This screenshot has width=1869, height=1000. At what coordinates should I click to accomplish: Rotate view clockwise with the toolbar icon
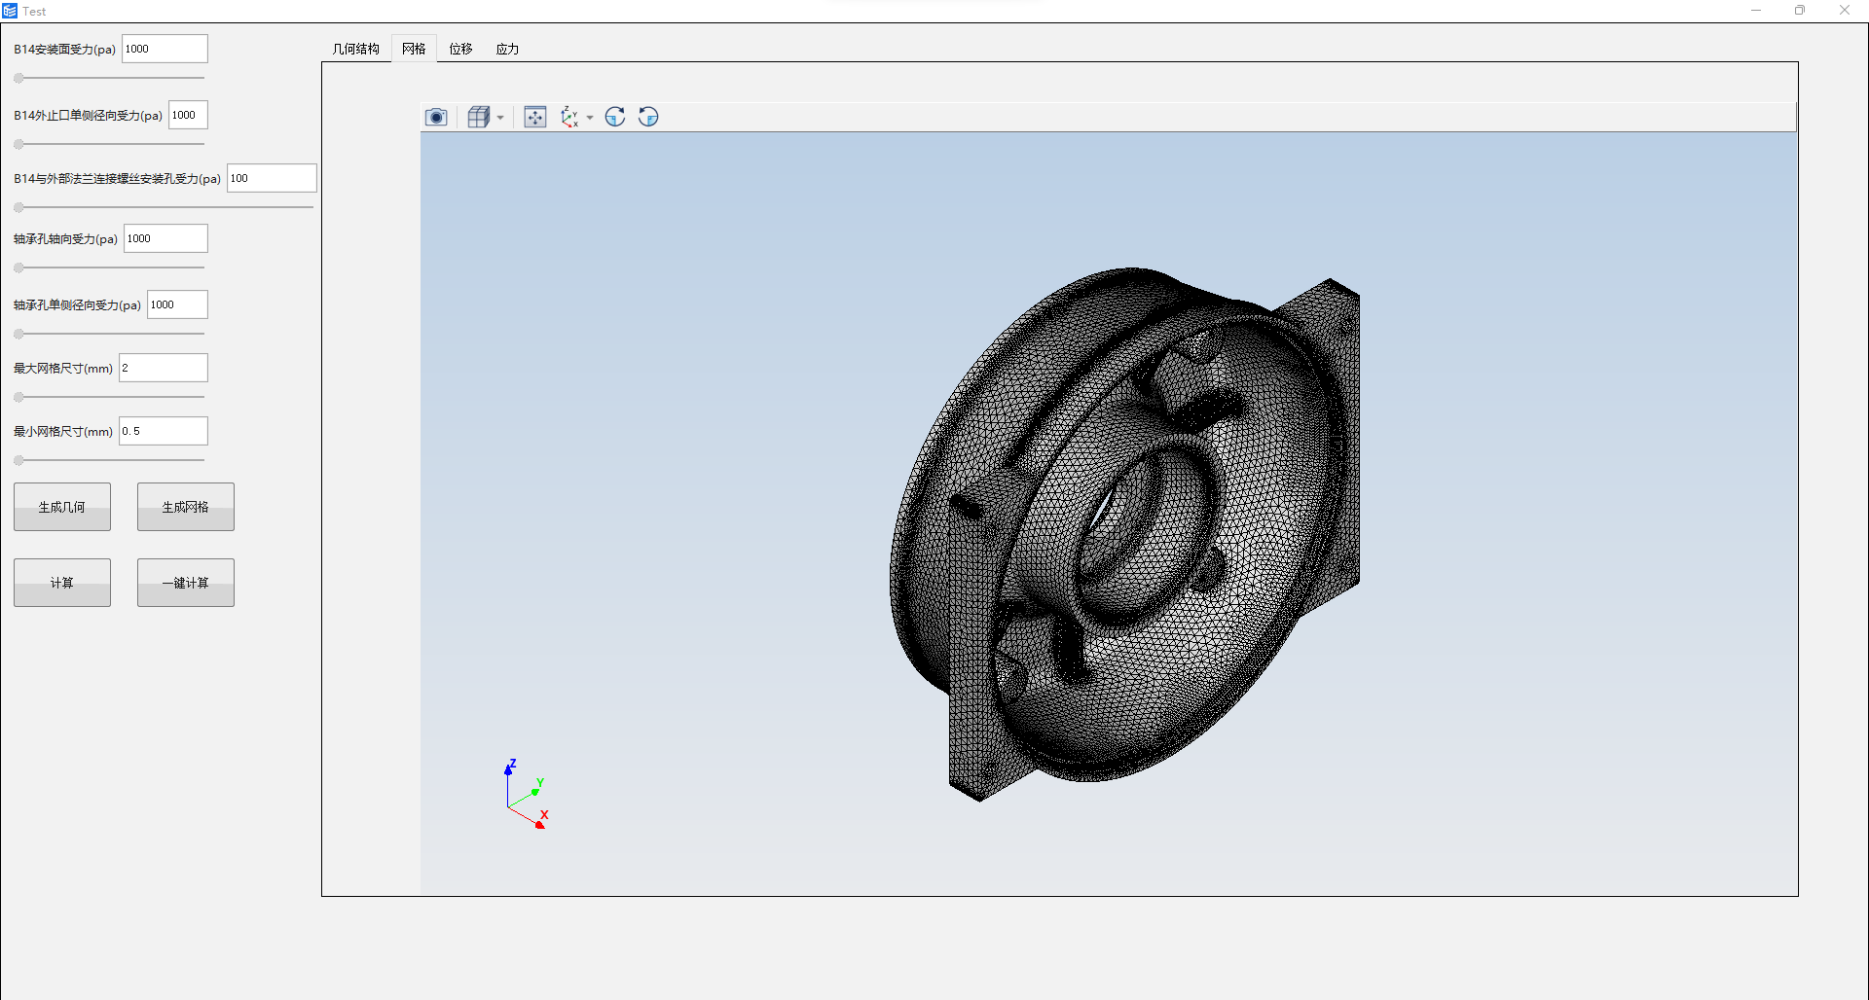[x=615, y=117]
